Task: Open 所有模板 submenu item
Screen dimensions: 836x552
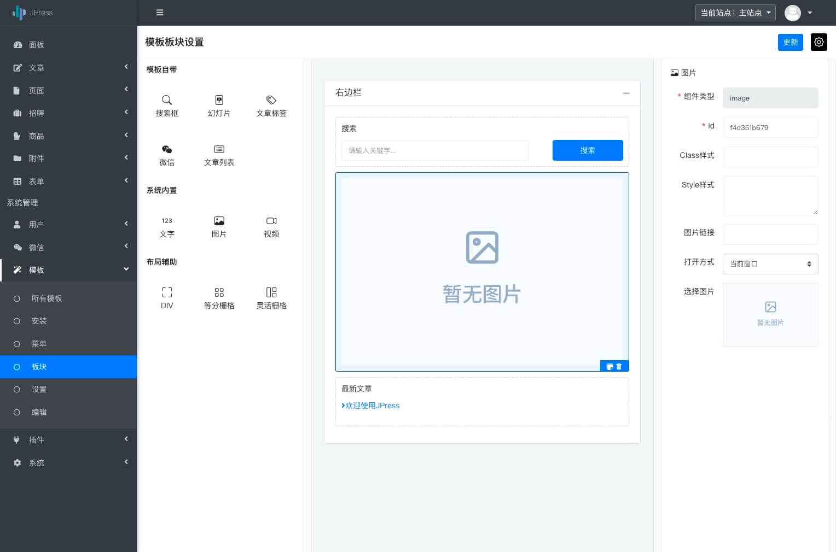Action: tap(68, 298)
